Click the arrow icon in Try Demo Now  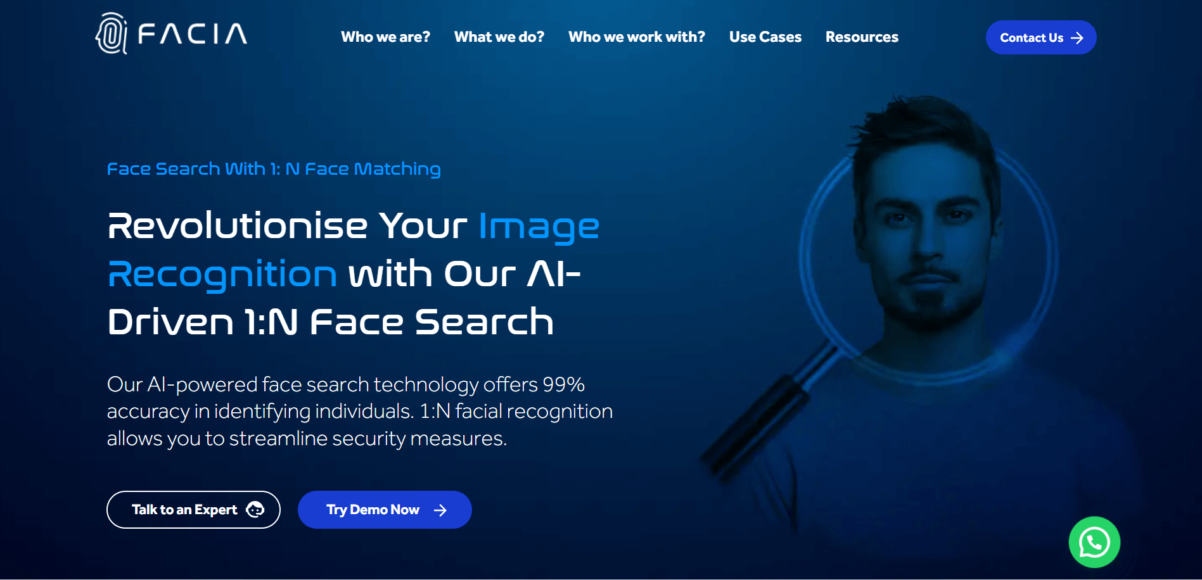click(440, 510)
